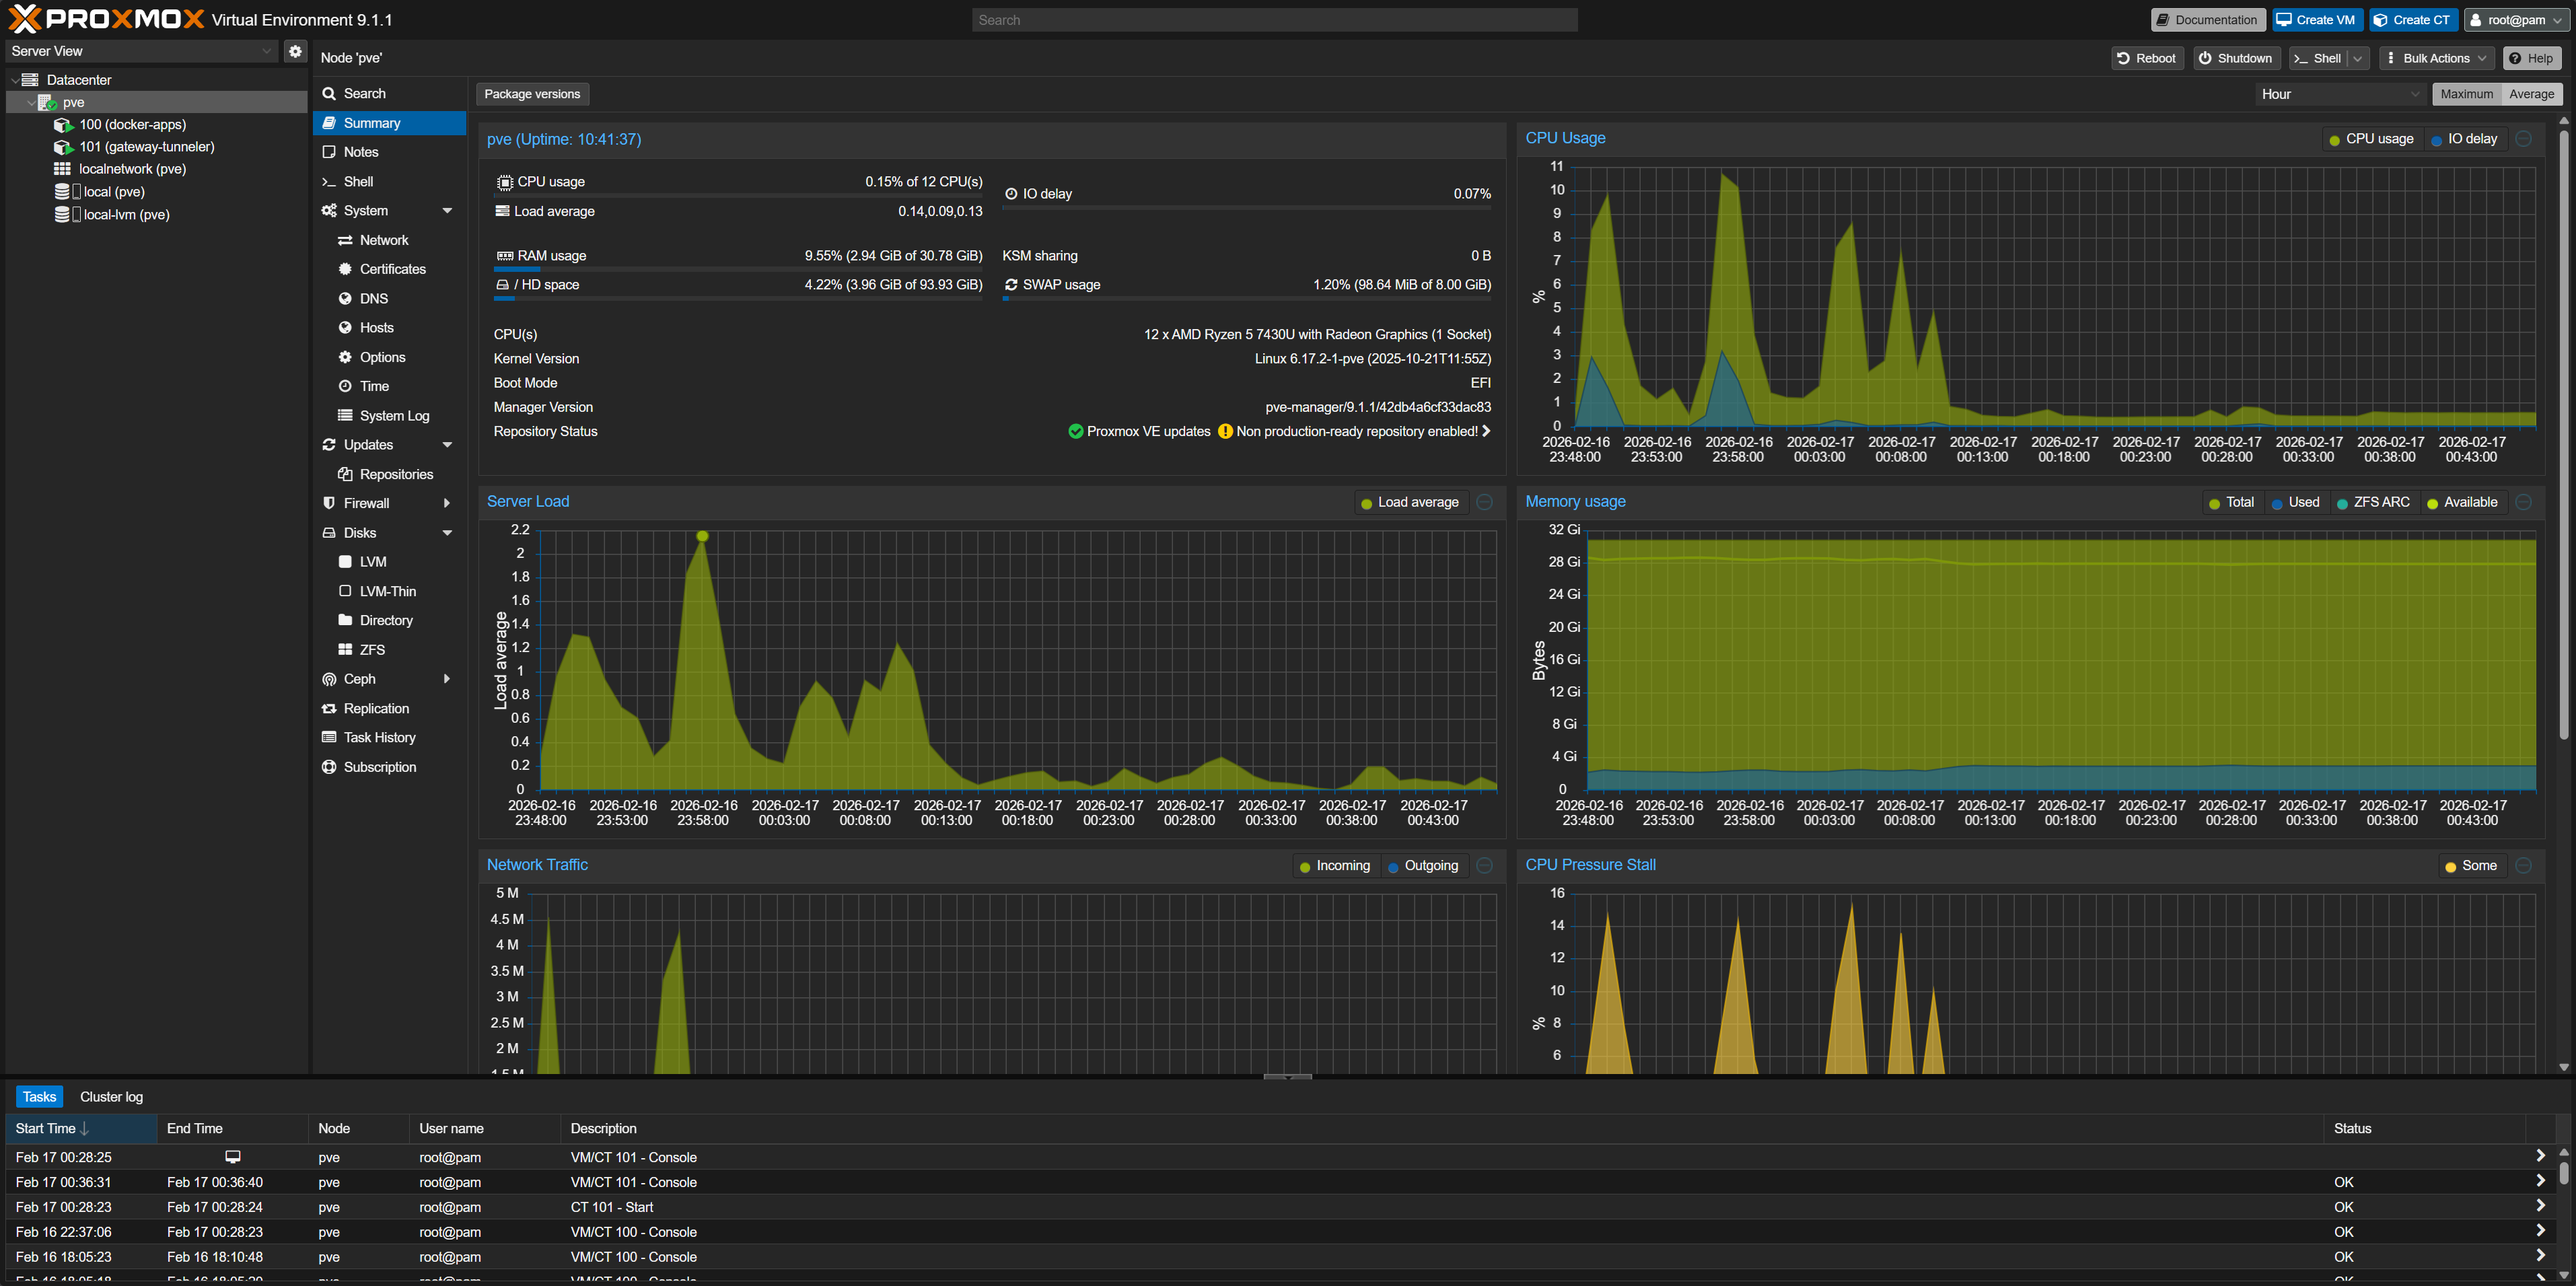Click the Package versions button
2576x1286 pixels.
coord(532,94)
